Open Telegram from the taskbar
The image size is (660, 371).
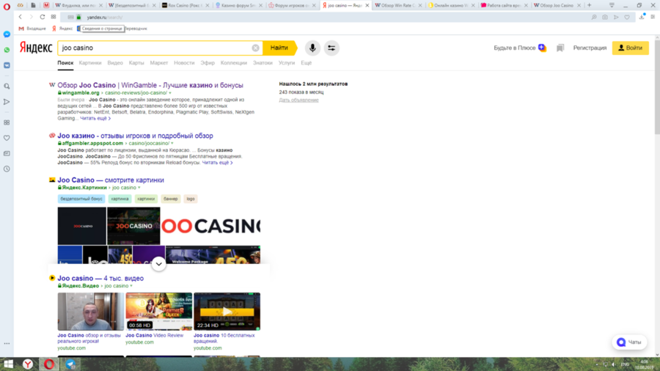(70, 364)
